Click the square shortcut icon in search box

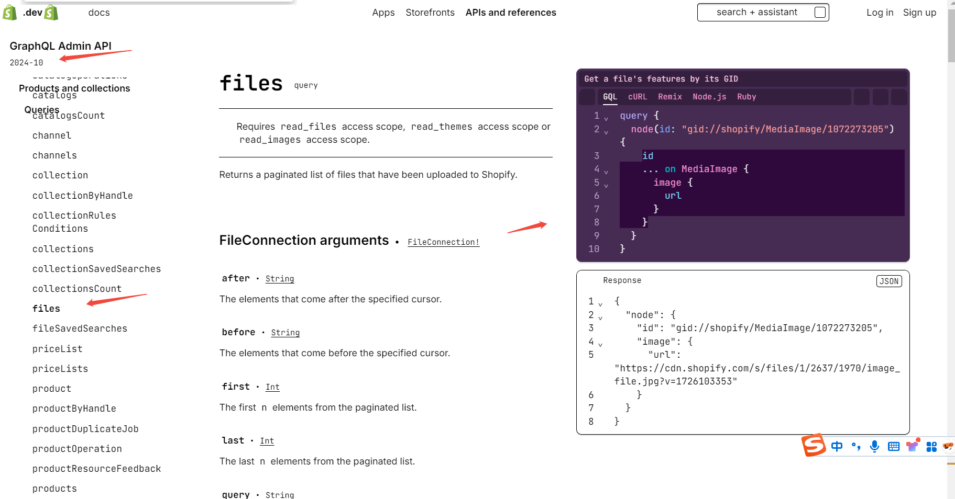820,12
